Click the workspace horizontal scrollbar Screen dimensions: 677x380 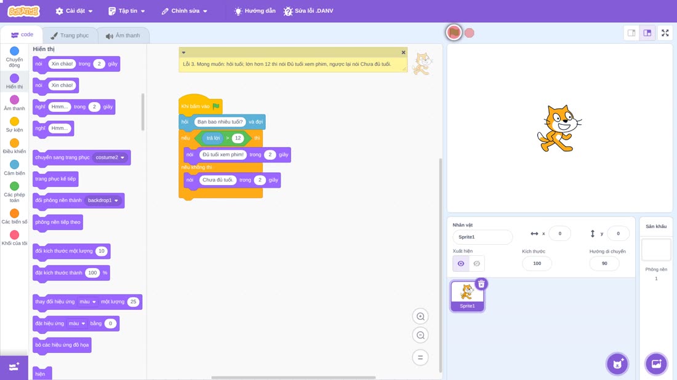(293, 378)
